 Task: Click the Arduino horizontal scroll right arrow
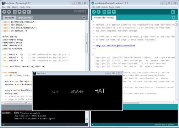pos(174,102)
